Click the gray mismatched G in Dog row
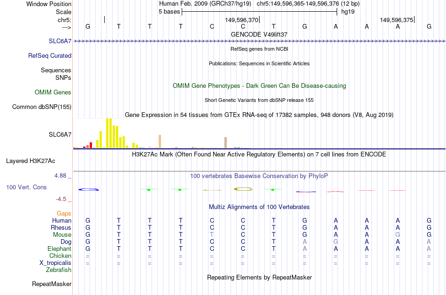446x295 pixels. (336, 242)
